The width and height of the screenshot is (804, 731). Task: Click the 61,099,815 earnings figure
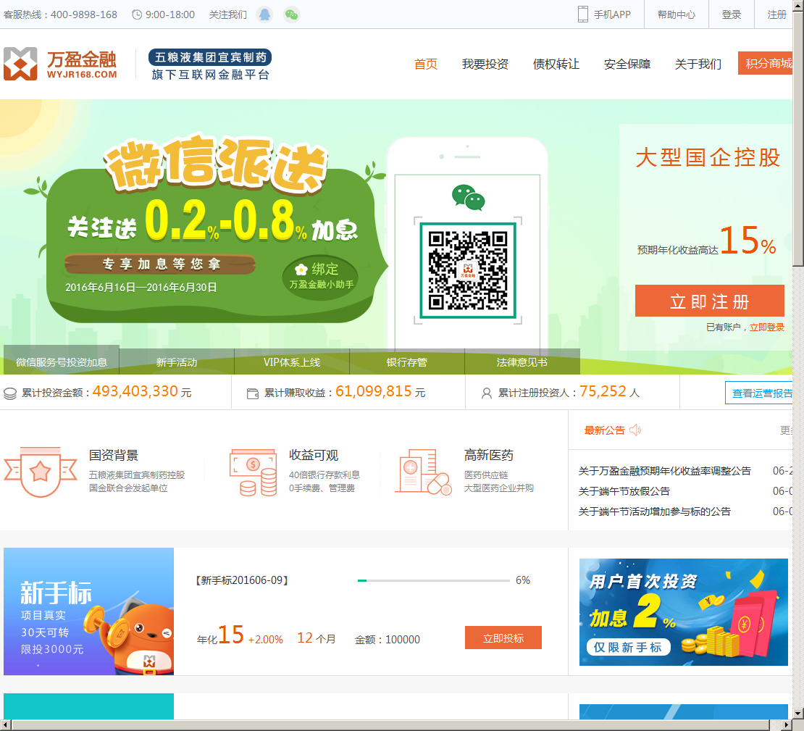pyautogui.click(x=373, y=391)
